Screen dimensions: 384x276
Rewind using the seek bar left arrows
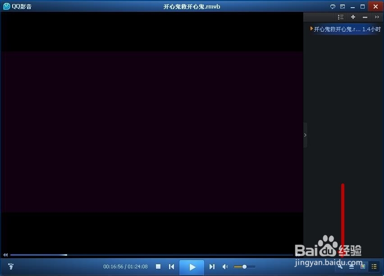pos(5,255)
